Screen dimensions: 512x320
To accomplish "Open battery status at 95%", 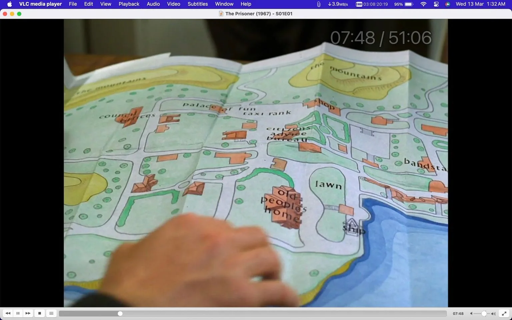I will pos(404,4).
